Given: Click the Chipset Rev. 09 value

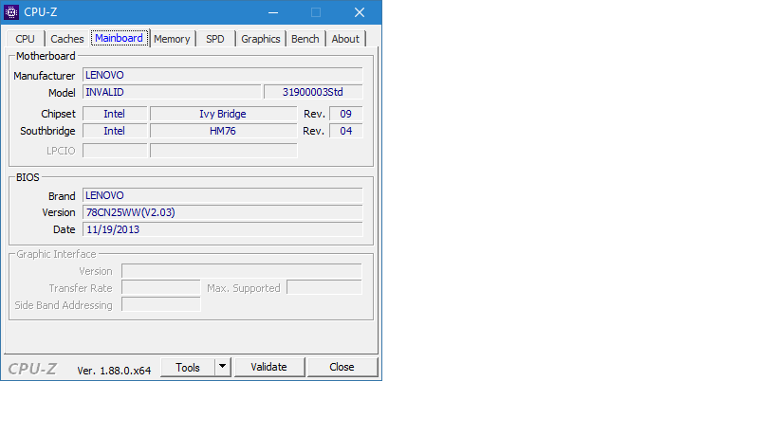Looking at the screenshot, I should [x=346, y=114].
